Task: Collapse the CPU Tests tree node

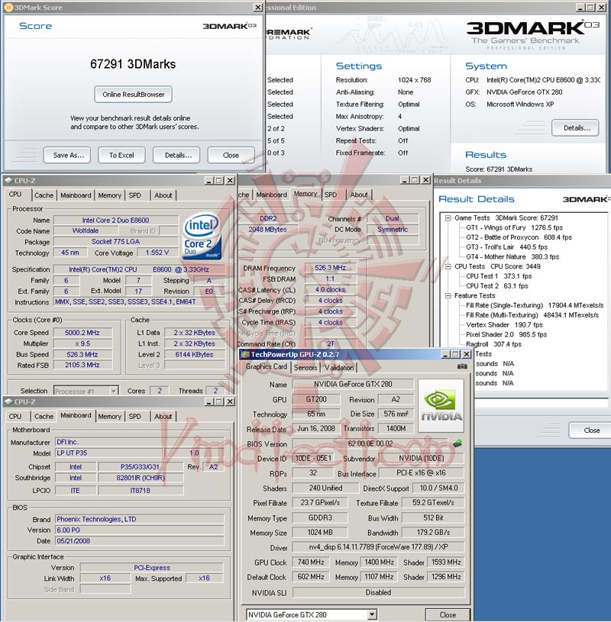Action: click(448, 266)
